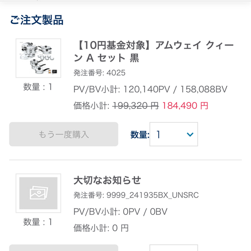
Task: Click the 0PV / 0BV subtotal line
Action: 120,212
